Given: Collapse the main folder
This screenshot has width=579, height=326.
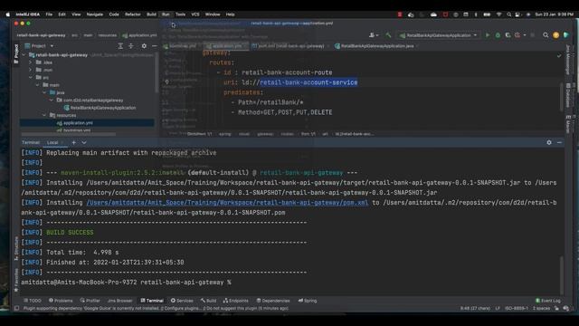Looking at the screenshot, I should 38,85.
